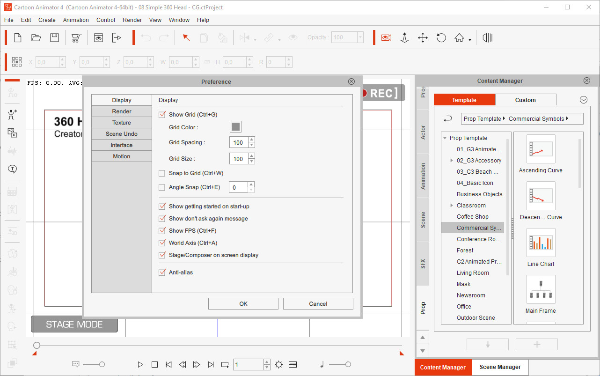Open the Render menu
600x376 pixels.
[x=132, y=20]
